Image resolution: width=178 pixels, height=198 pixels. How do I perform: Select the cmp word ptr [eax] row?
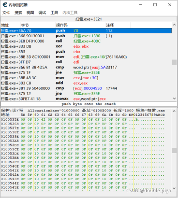click(x=86, y=67)
